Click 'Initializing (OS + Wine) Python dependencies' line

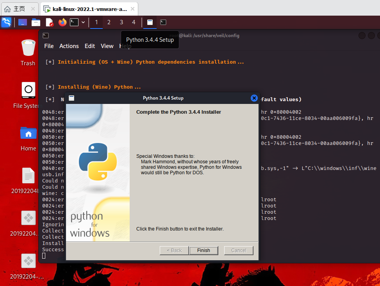(151, 62)
